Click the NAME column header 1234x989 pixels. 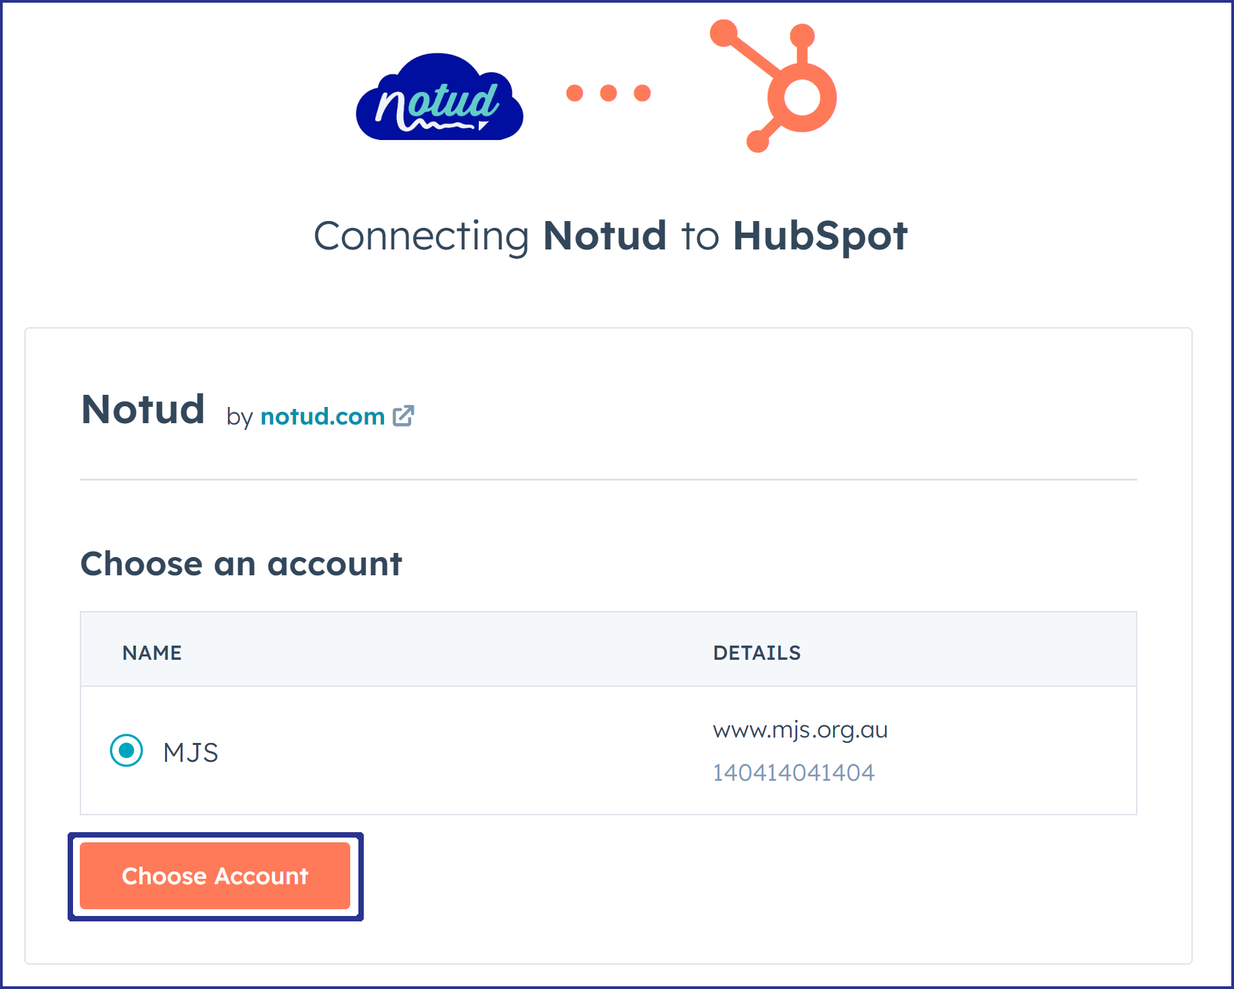point(152,652)
